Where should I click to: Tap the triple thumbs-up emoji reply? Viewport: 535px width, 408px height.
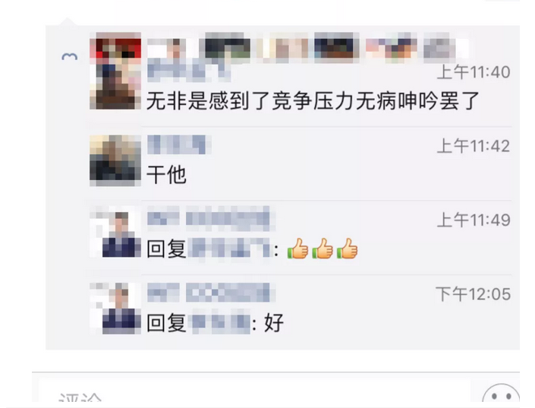coord(323,248)
